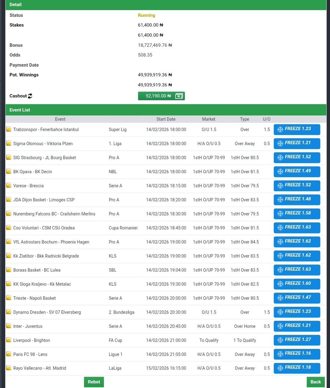This screenshot has height=388, width=330.
Task: Cash out for 52,190.00 naira
Action: (x=161, y=96)
